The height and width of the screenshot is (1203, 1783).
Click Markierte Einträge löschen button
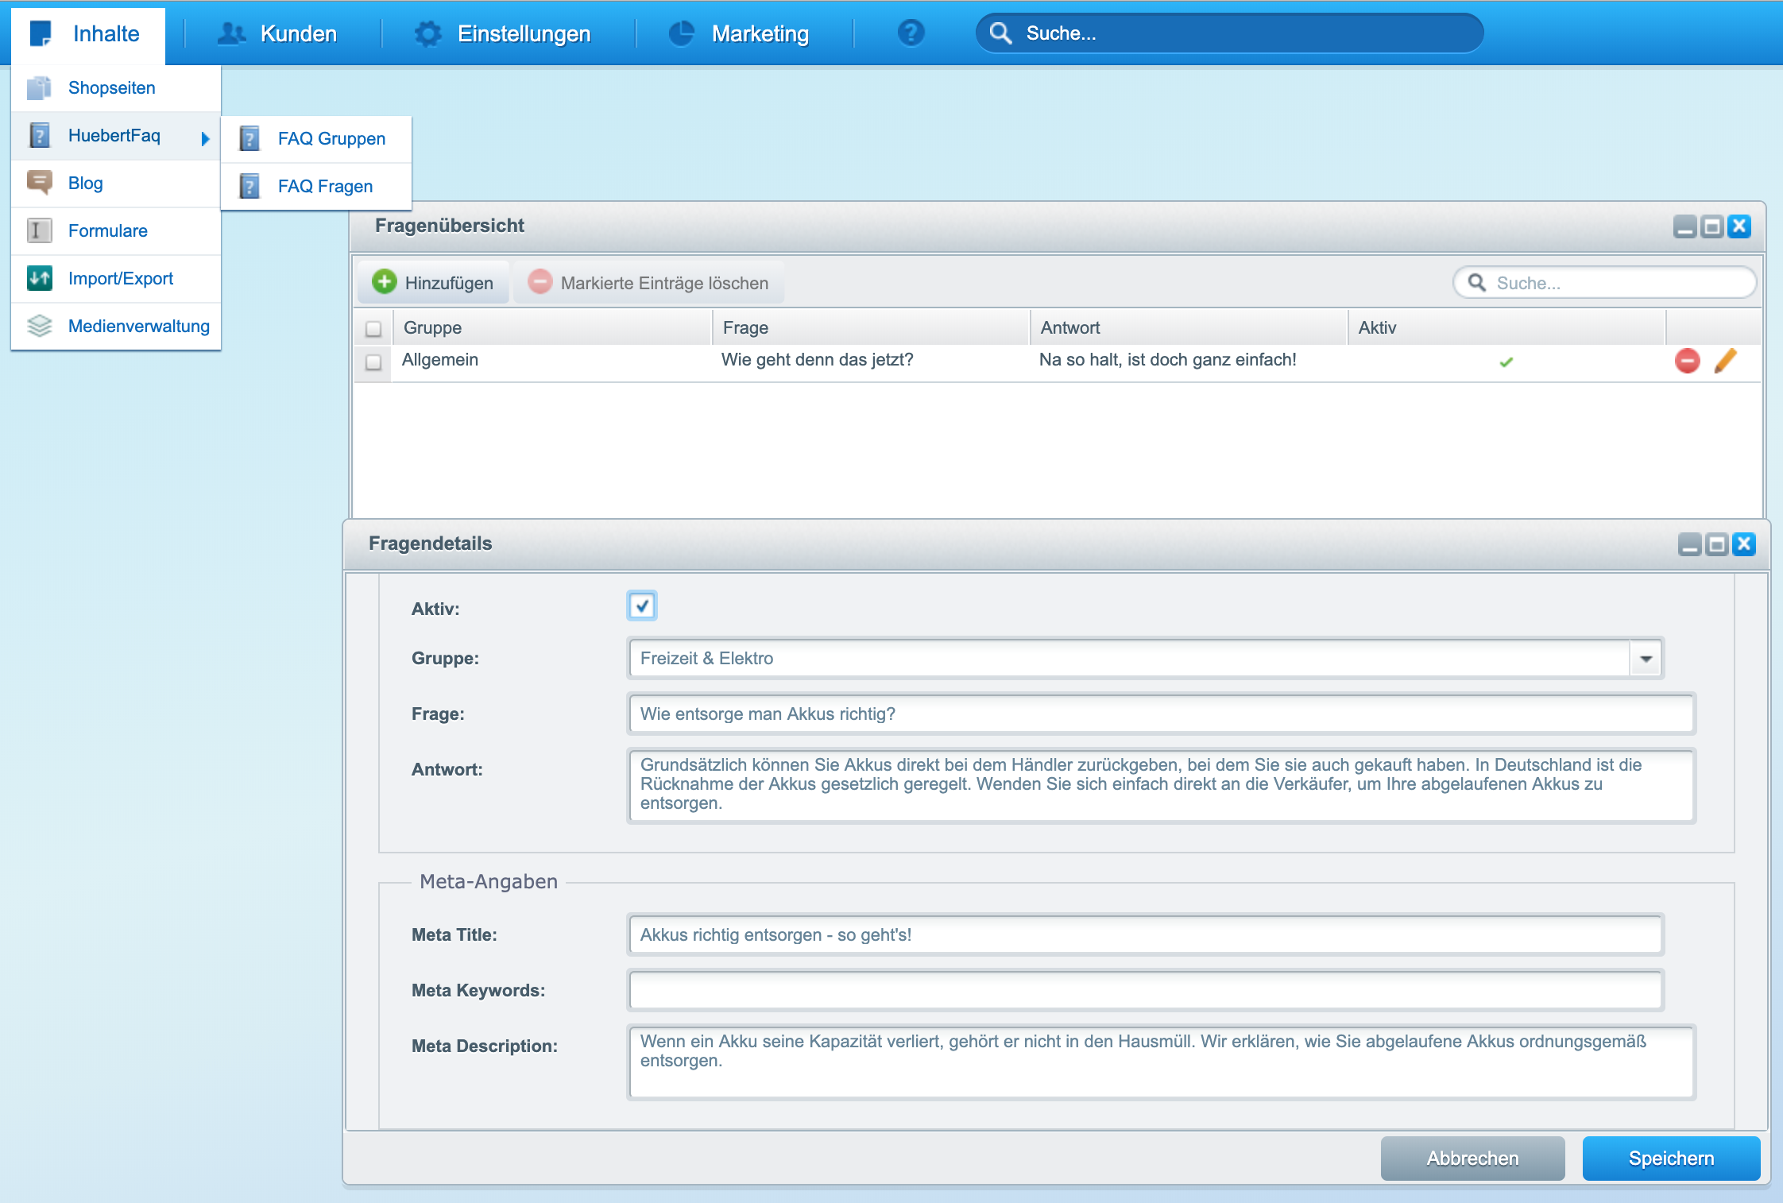pyautogui.click(x=648, y=283)
